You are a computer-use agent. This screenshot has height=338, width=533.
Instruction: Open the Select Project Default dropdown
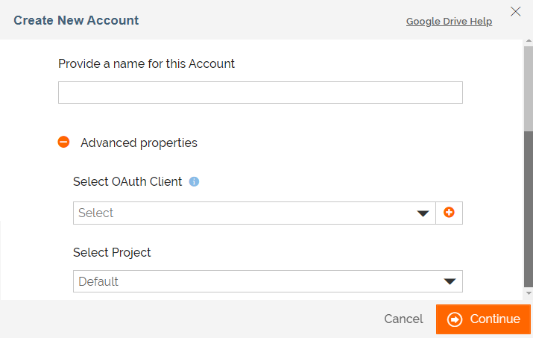tap(268, 281)
